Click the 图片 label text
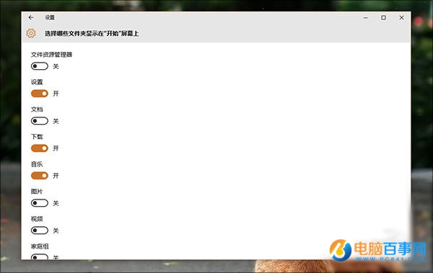The height and width of the screenshot is (273, 433). (37, 192)
